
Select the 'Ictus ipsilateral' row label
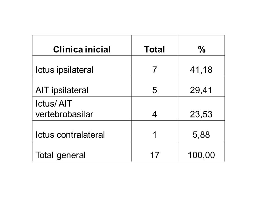tap(64, 70)
